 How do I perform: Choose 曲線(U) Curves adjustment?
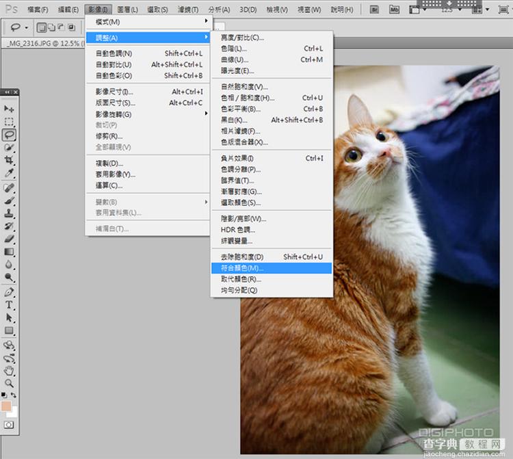coord(272,60)
